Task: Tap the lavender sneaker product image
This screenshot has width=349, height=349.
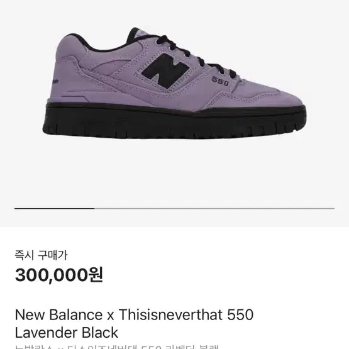Action: 174,83
